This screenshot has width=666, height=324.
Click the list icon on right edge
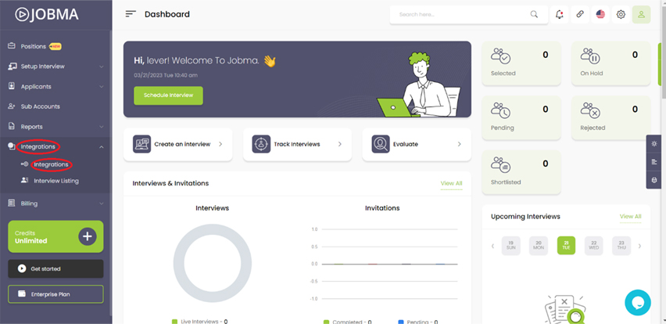point(654,161)
